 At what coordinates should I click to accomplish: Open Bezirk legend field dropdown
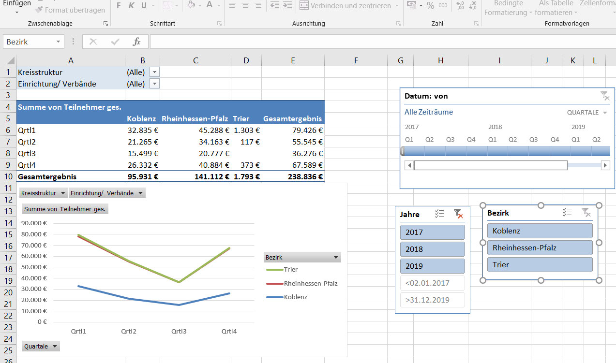302,257
